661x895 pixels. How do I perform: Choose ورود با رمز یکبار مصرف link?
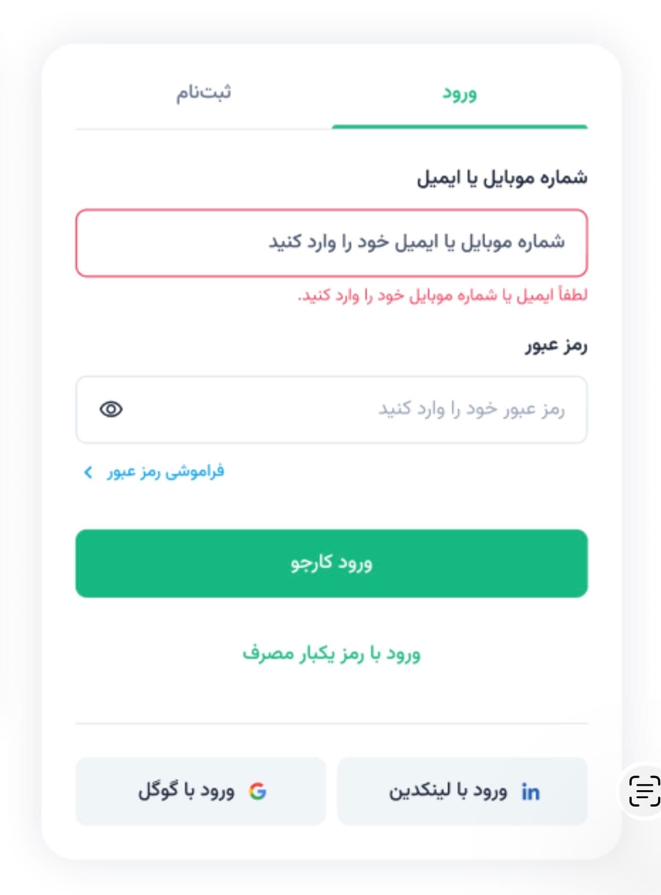coord(331,654)
